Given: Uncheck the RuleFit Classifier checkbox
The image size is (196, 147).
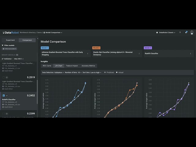Looking at the screenshot, I should [4, 96].
